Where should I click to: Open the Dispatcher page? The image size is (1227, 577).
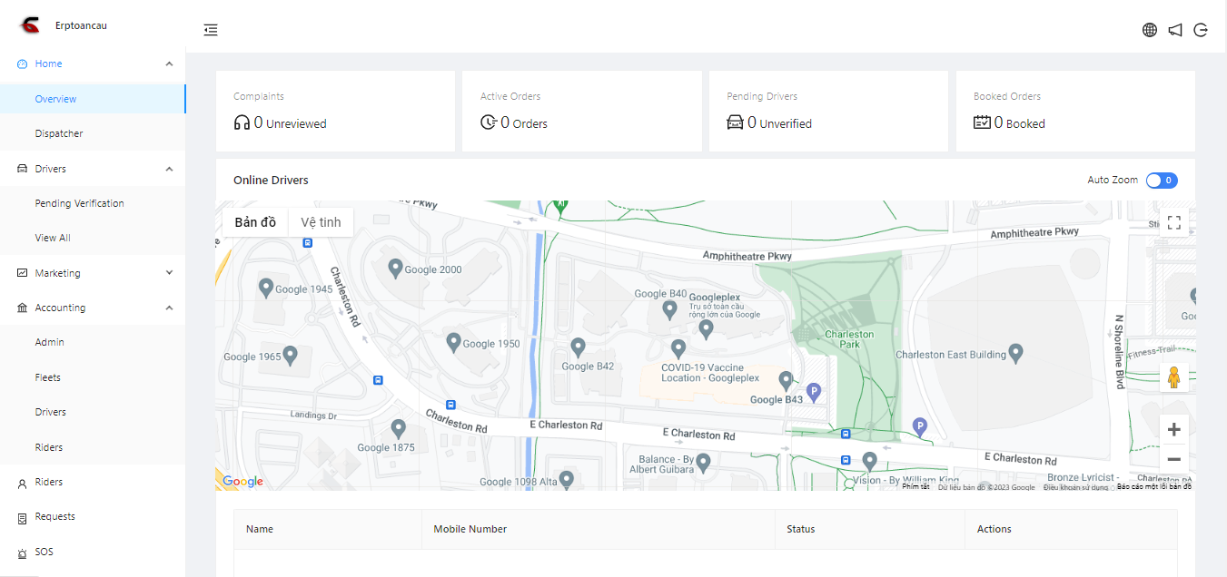(59, 133)
